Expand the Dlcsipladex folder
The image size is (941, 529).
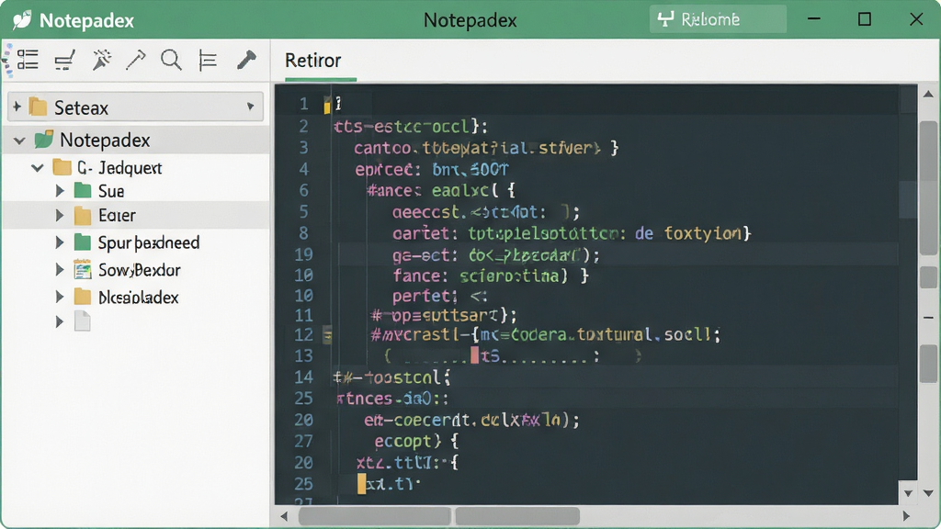60,297
